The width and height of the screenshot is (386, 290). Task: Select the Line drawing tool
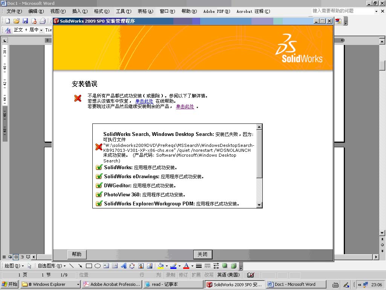click(71, 266)
